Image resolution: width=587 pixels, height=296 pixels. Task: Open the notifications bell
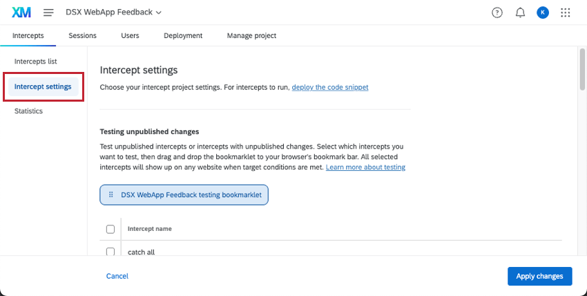pos(520,12)
